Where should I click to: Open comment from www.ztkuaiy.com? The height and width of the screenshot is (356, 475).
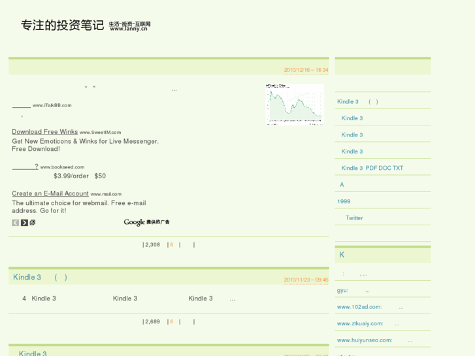(x=368, y=324)
